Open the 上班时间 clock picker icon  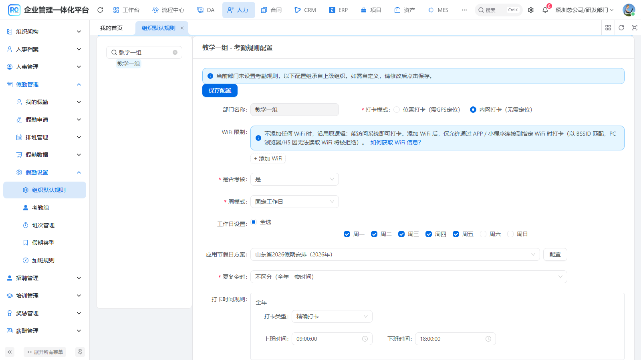click(x=365, y=339)
